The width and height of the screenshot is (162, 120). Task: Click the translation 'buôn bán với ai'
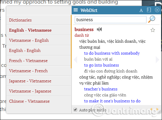pyautogui.click(x=98, y=59)
